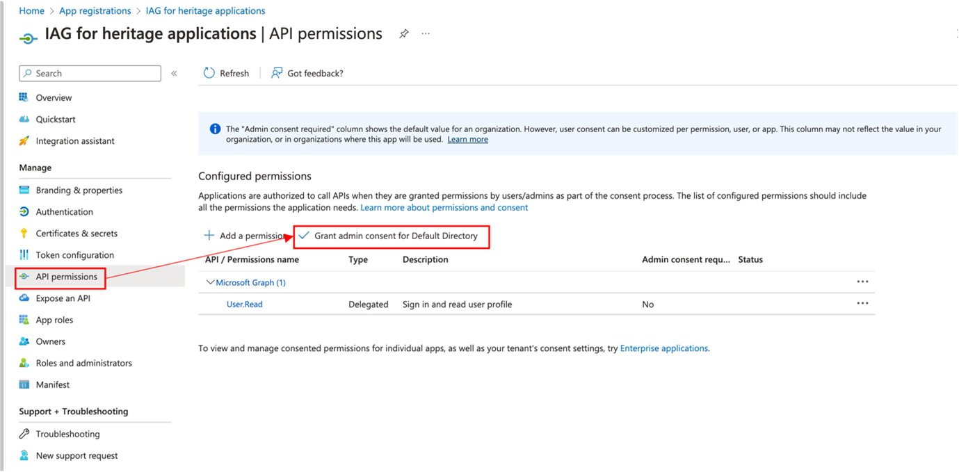Click the Description column header

click(x=425, y=259)
